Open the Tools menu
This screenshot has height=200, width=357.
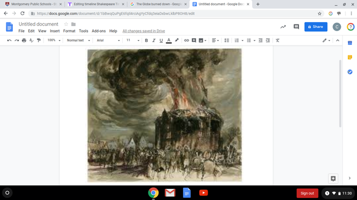[84, 31]
